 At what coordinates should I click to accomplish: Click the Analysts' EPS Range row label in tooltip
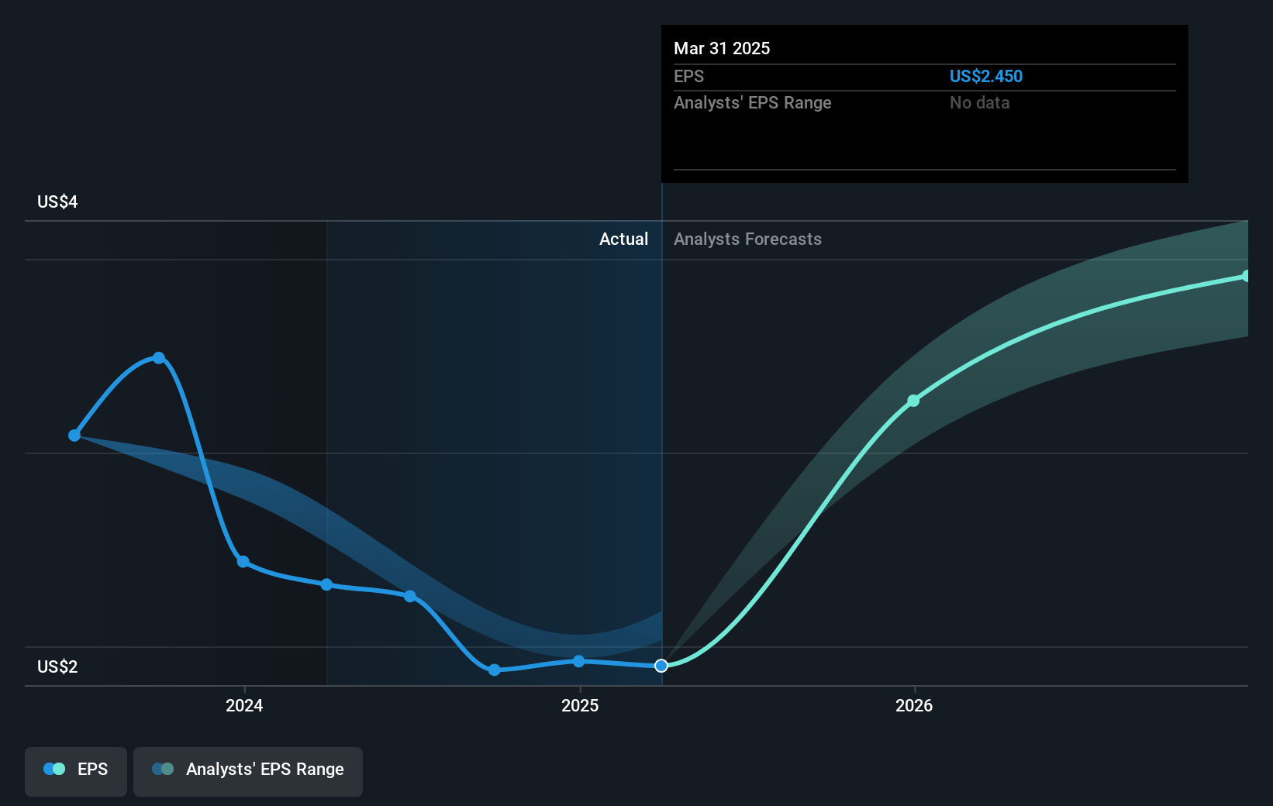[752, 102]
